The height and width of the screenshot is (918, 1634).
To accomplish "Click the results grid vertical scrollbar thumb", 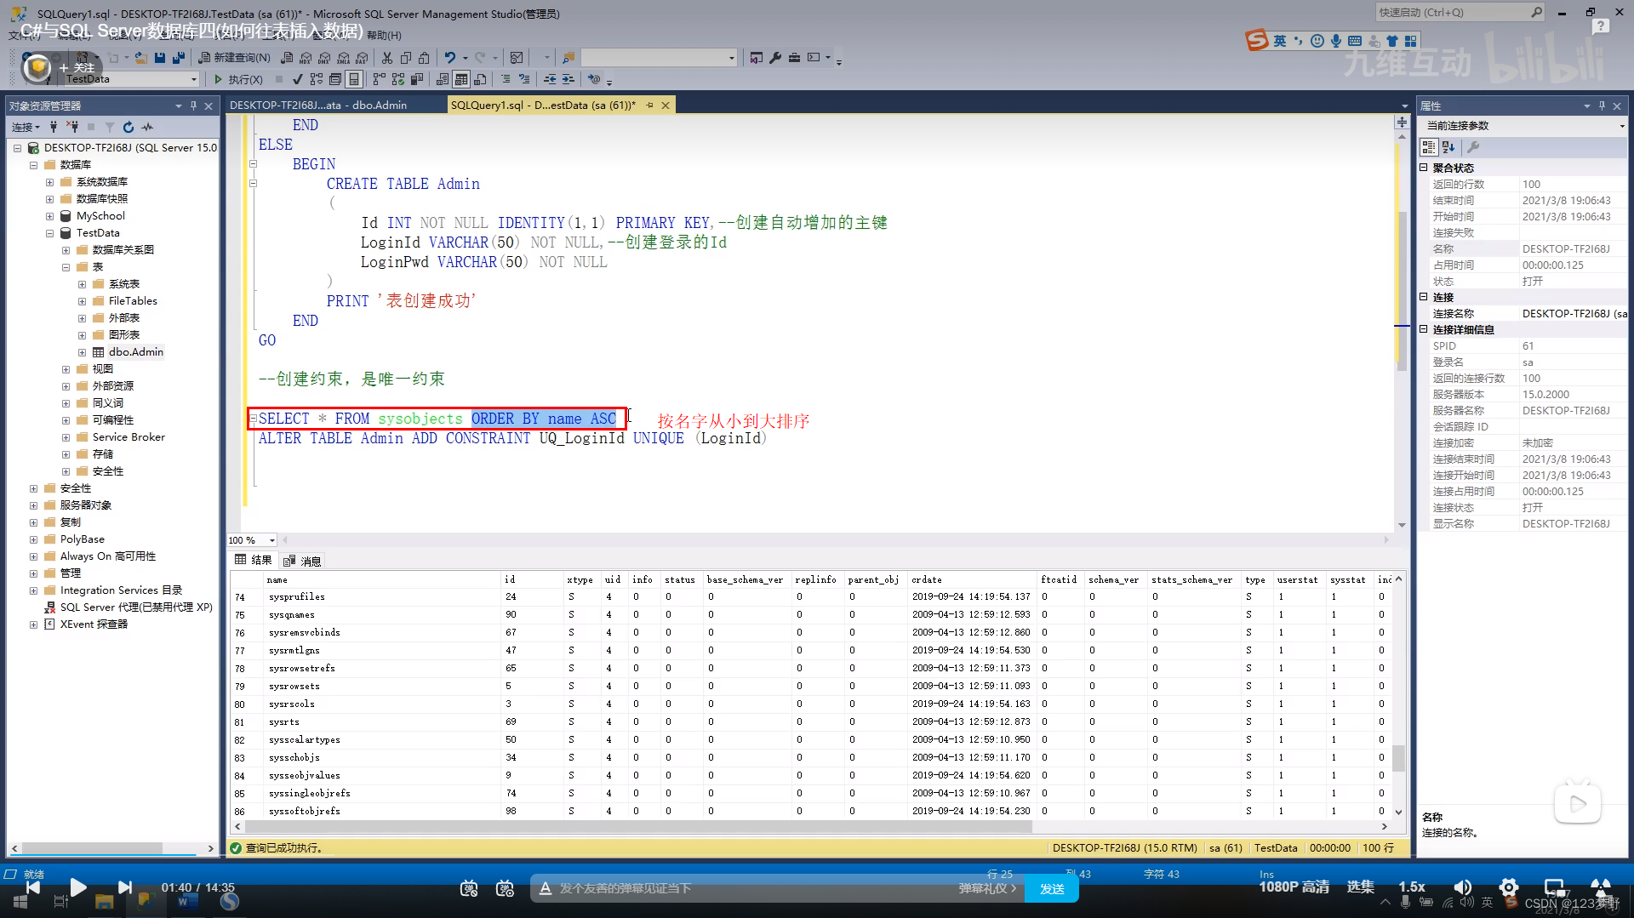I will pos(1398,757).
